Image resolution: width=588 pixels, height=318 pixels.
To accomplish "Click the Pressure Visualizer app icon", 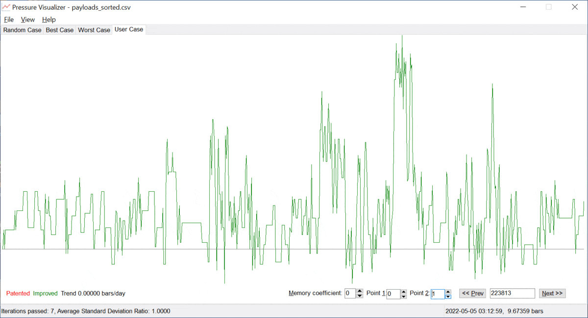I will coord(6,7).
